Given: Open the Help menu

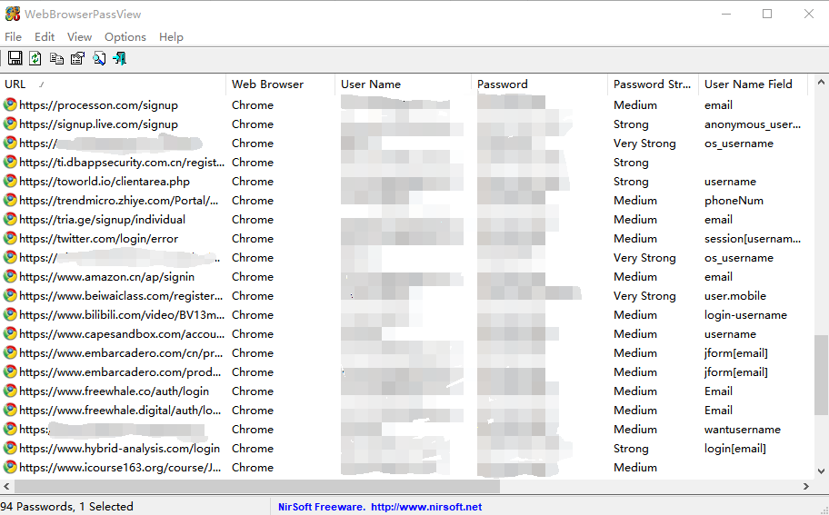Looking at the screenshot, I should coord(171,37).
